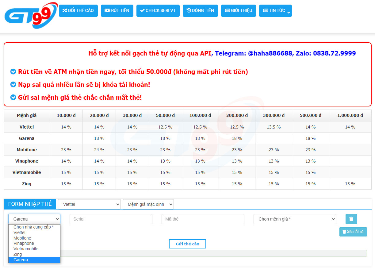Click Vietnamobile row label in rate table
This screenshot has height=269, width=375.
pos(27,172)
